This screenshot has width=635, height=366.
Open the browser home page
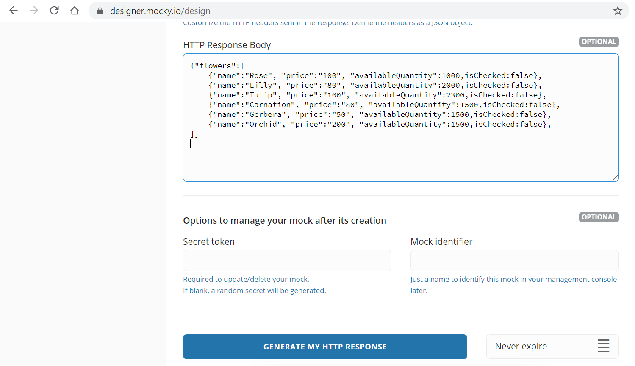75,11
